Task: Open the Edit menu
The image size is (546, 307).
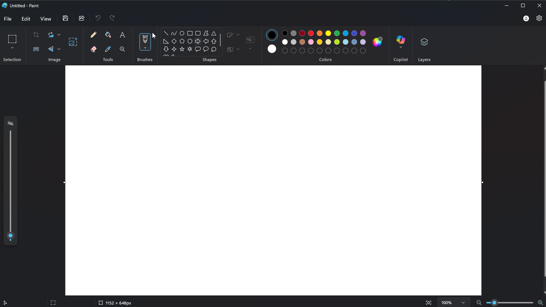Action: 26,19
